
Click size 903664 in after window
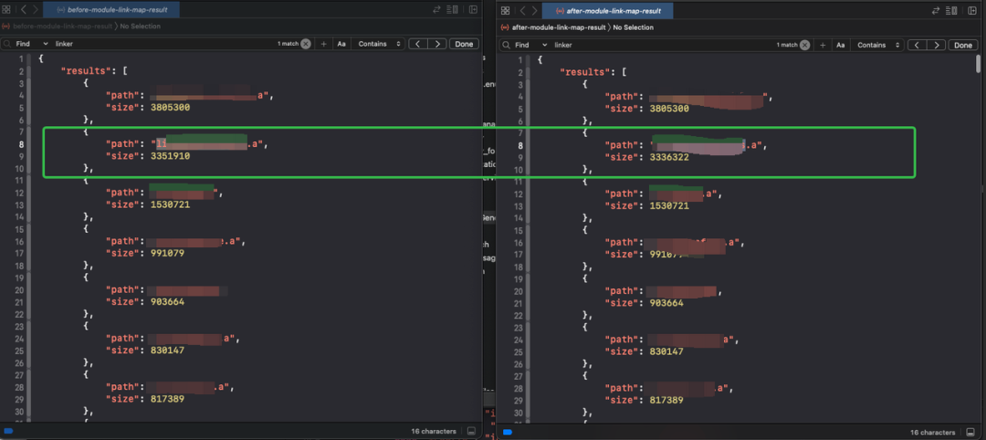(x=666, y=303)
